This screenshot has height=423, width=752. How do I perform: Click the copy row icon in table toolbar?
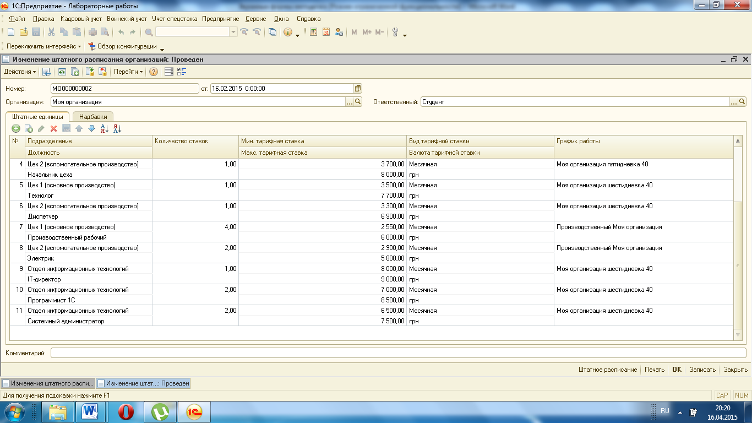pyautogui.click(x=29, y=128)
